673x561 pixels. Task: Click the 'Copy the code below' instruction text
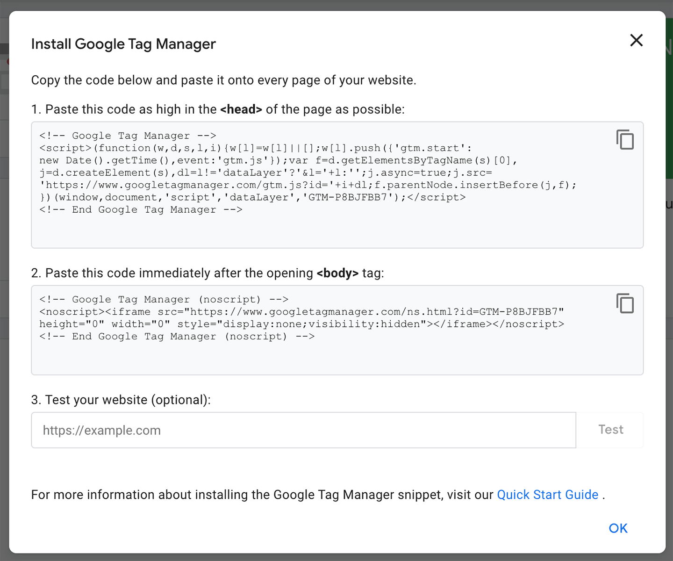223,80
